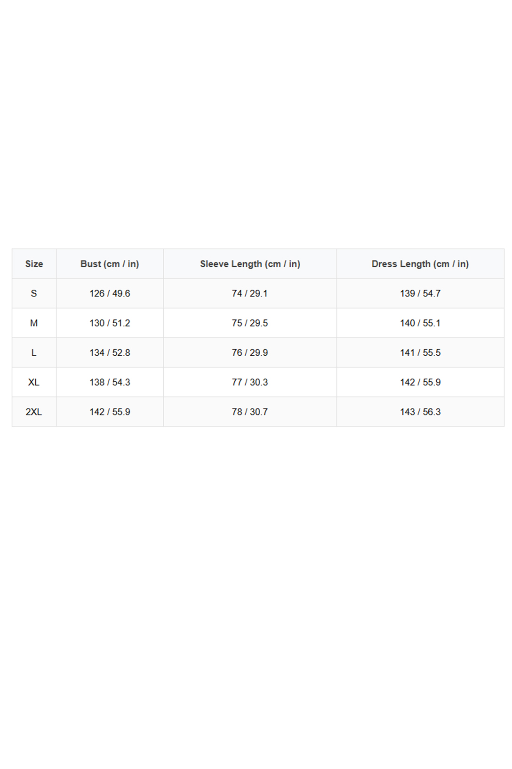The width and height of the screenshot is (512, 769).
Task: Click the 78 / 30.7 sleeve cell
Action: click(x=250, y=412)
